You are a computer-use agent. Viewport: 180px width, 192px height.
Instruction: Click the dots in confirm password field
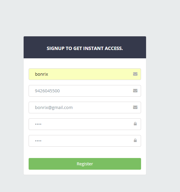click(38, 141)
